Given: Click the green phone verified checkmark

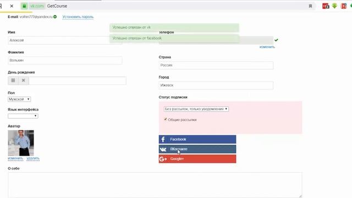Looking at the screenshot, I should click(276, 40).
